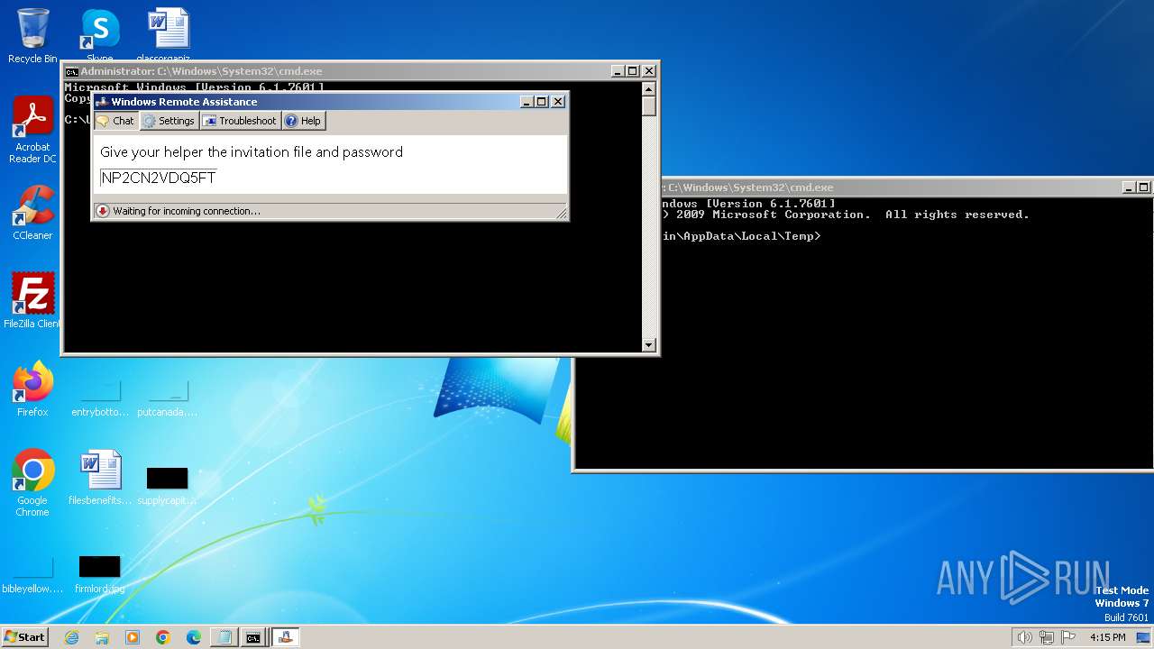Minimize the second cmd.exe window
The image size is (1154, 649).
click(x=1130, y=187)
